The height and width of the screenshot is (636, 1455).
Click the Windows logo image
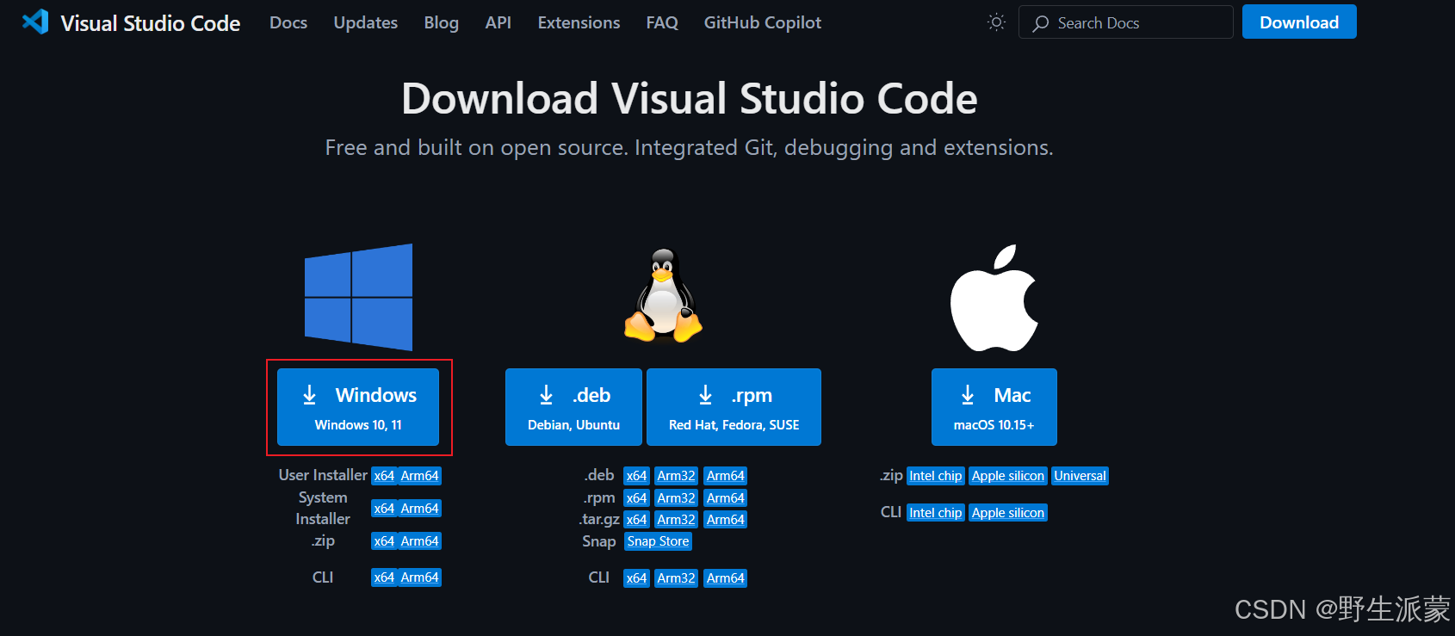coord(358,297)
